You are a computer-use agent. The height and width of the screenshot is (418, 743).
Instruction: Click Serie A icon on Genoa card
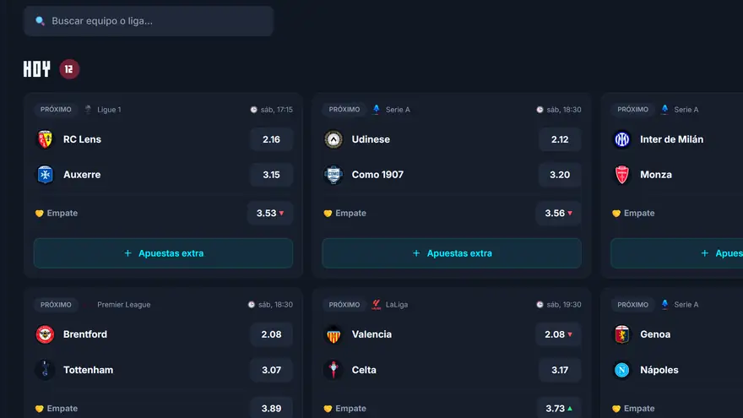click(x=664, y=304)
